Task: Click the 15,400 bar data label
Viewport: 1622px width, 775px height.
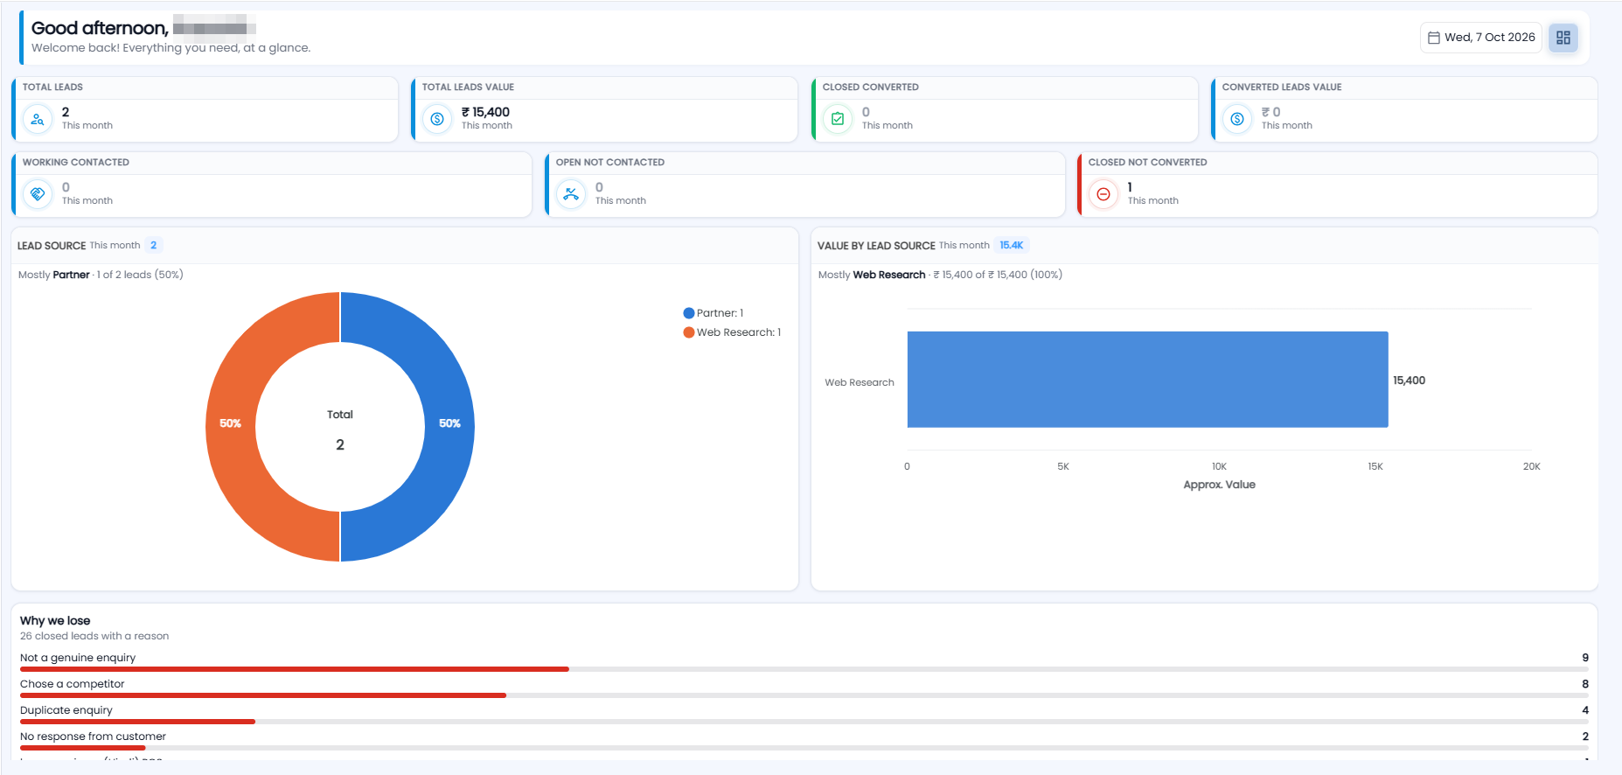Action: [x=1409, y=381]
